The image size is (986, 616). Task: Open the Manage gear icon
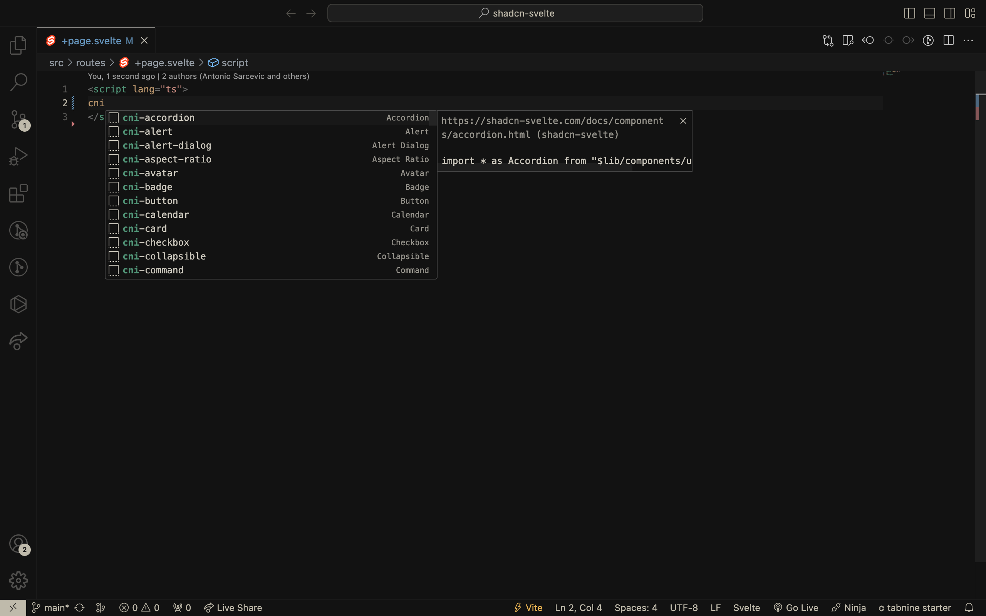(x=18, y=580)
